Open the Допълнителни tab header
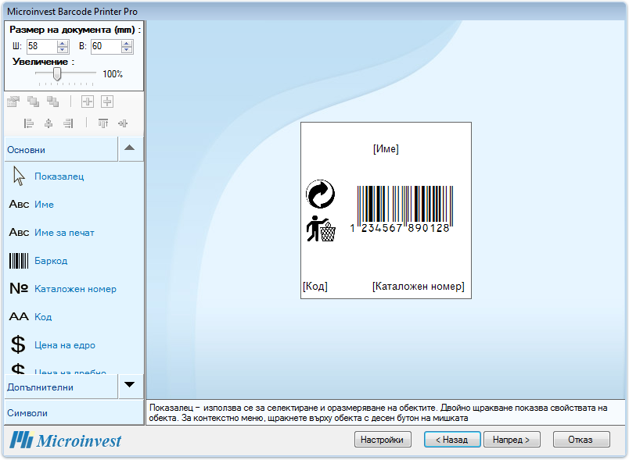Viewport: 629px width, 460px height. (x=61, y=387)
